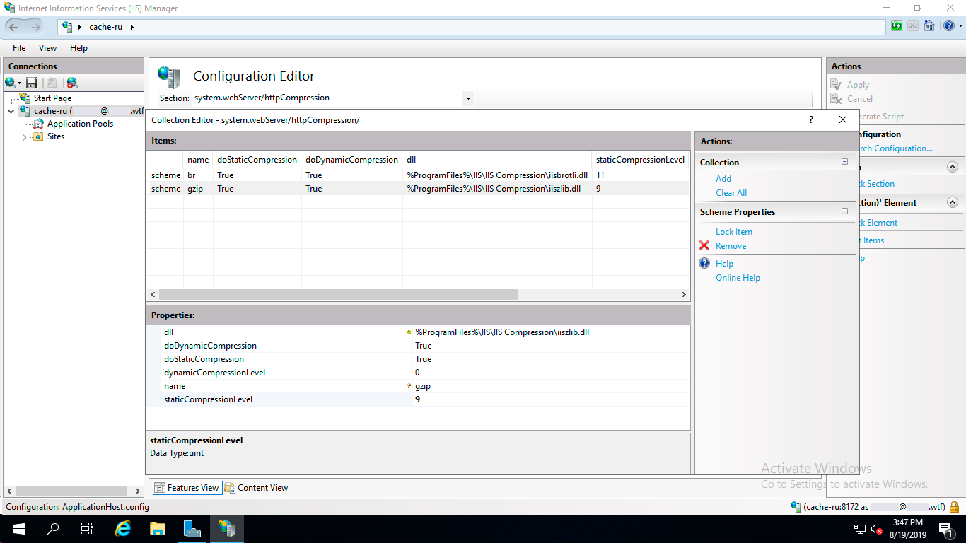
Task: Select the br scheme row name
Action: pyautogui.click(x=191, y=175)
